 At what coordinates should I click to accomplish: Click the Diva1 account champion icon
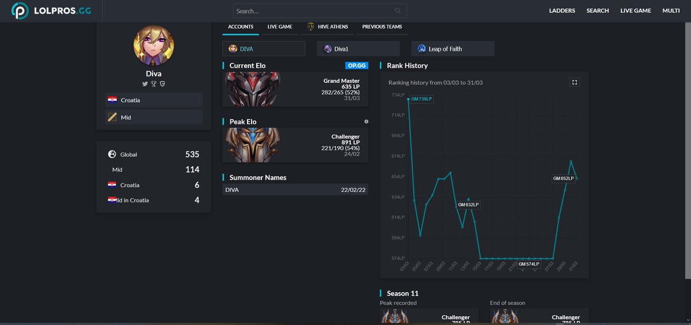click(x=328, y=49)
